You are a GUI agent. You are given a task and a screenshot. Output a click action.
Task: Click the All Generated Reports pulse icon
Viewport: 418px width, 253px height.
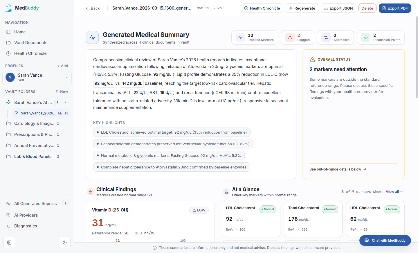tap(8, 204)
